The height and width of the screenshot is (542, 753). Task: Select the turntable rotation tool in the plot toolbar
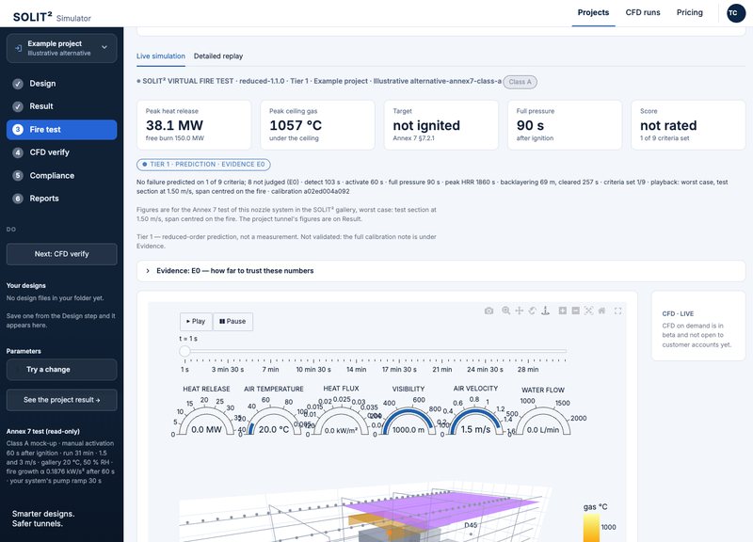click(546, 311)
